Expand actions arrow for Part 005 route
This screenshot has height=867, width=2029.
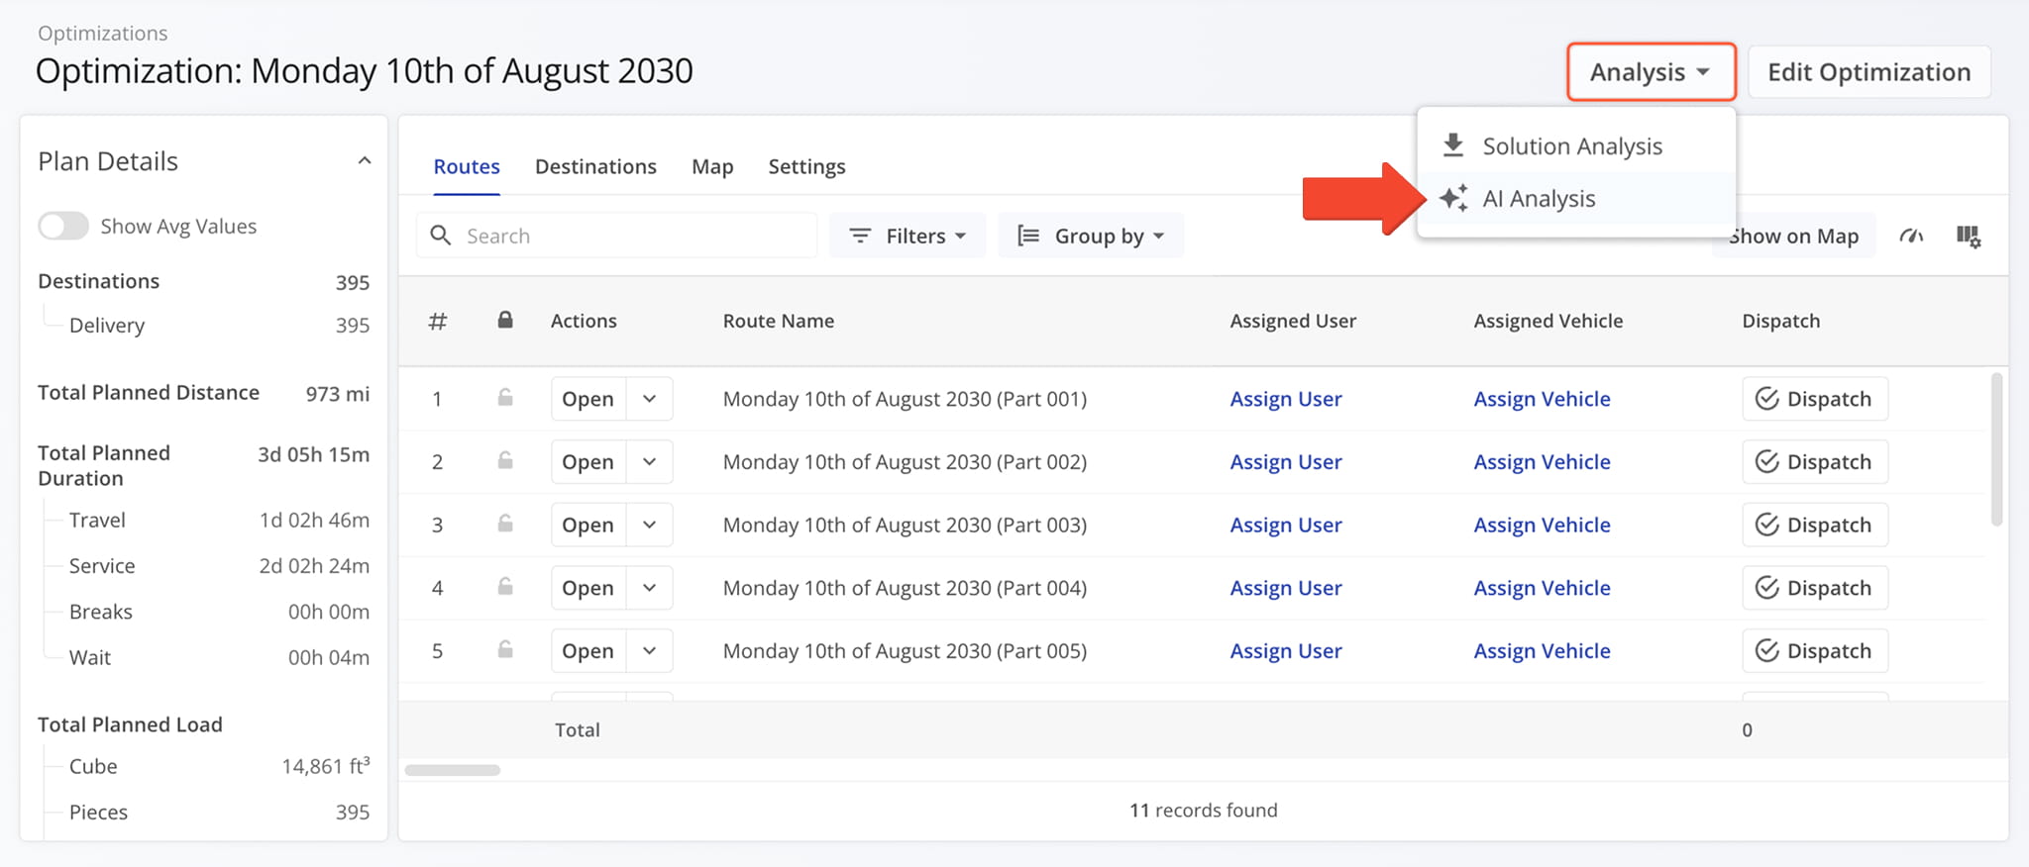click(649, 651)
